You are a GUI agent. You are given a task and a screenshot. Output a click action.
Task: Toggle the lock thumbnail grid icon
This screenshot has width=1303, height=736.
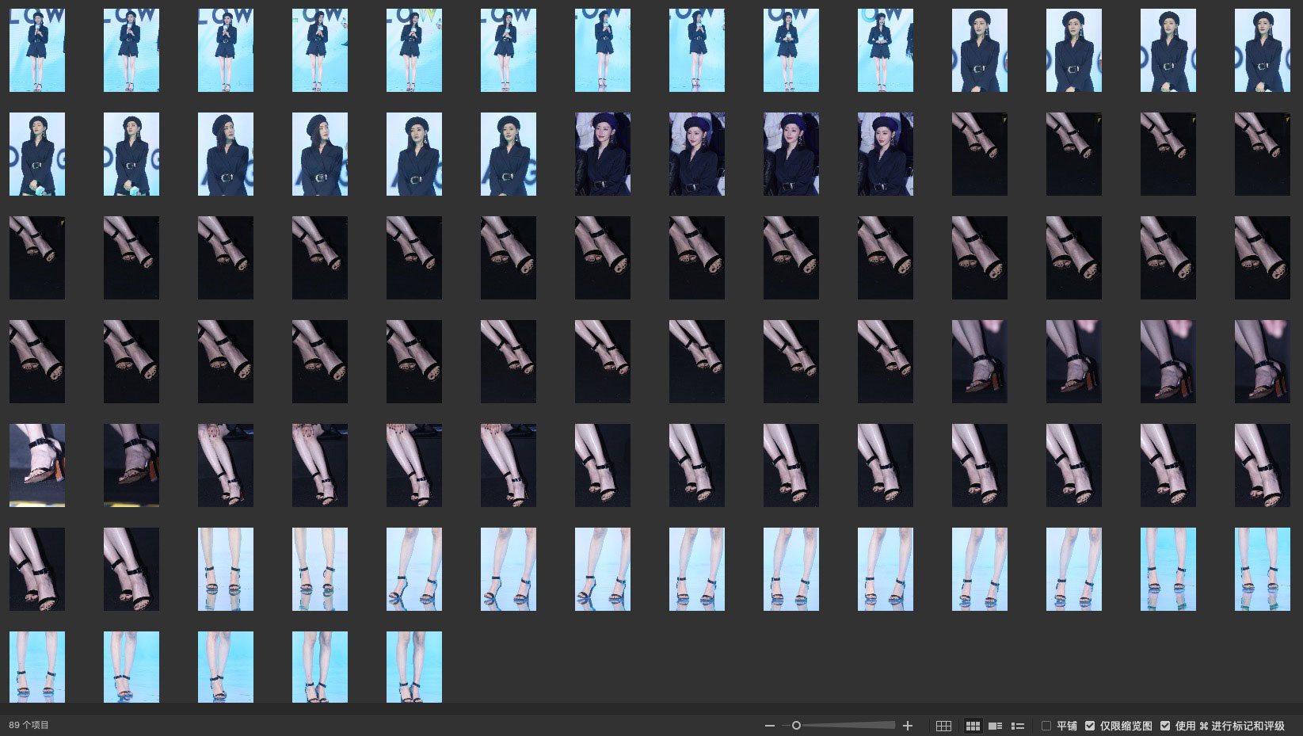(x=943, y=726)
